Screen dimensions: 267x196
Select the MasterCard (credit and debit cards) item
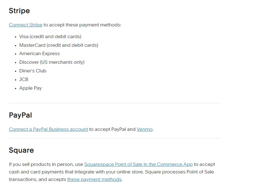click(59, 45)
